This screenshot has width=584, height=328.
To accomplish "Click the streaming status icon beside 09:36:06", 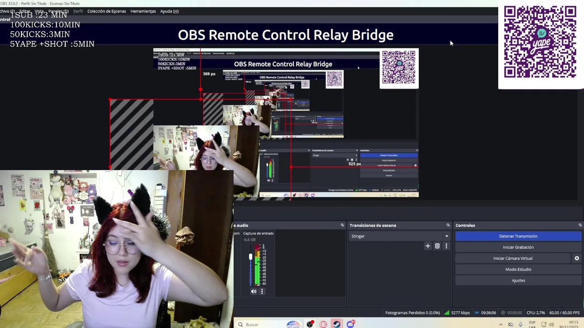I will click(477, 313).
